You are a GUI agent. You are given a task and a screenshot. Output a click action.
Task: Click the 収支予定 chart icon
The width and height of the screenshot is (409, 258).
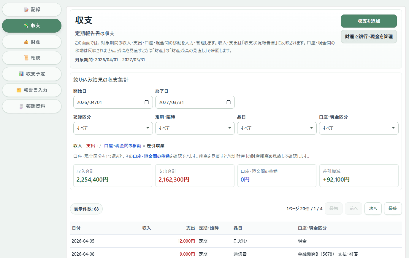point(21,74)
